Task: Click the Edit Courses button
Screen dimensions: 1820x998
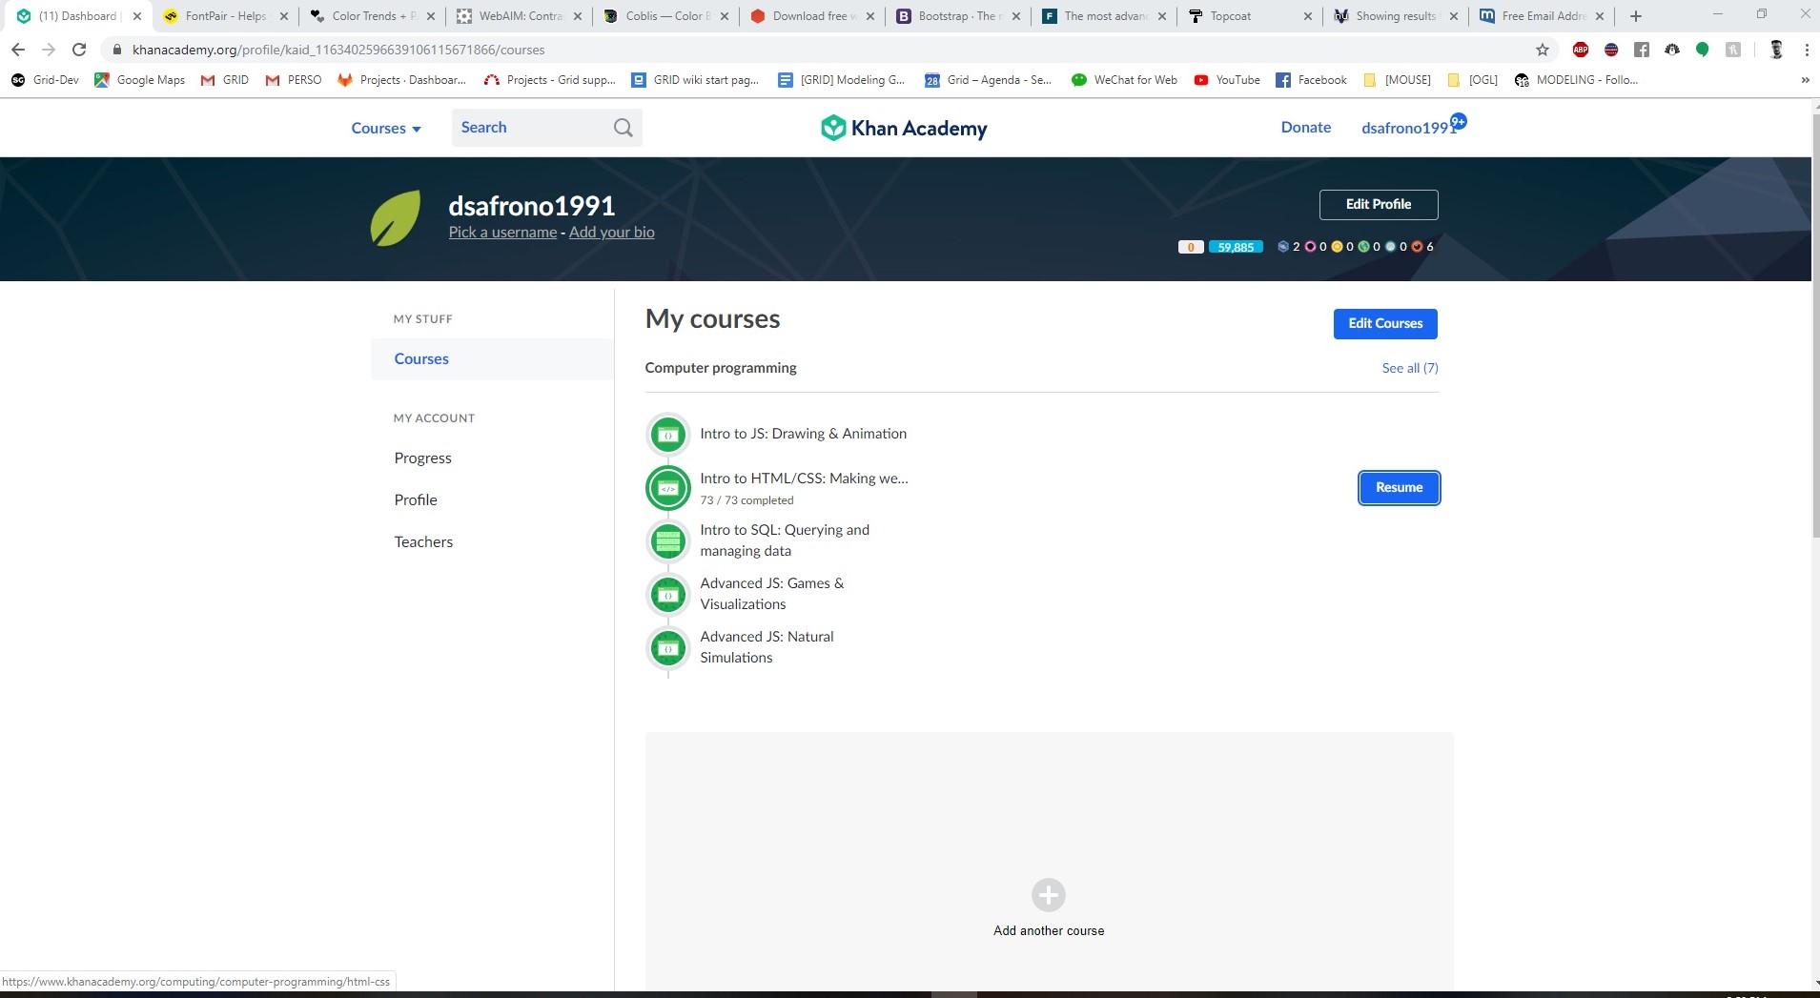Action: (x=1385, y=324)
